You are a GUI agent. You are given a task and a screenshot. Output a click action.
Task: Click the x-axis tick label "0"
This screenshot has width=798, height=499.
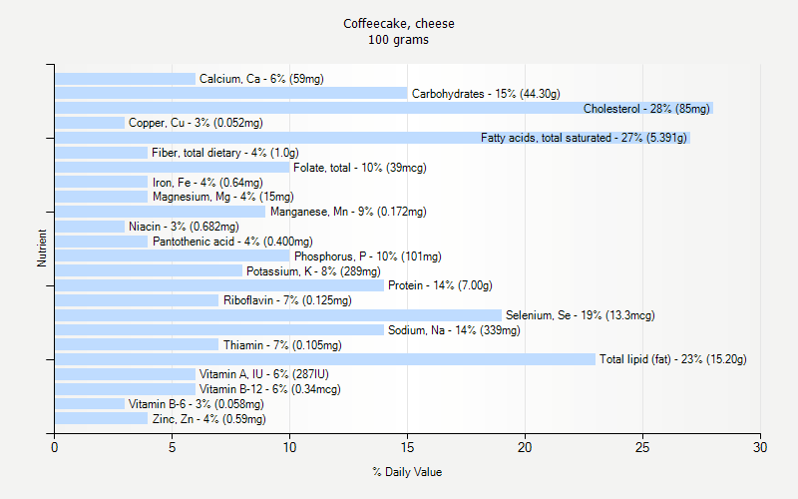tap(55, 447)
